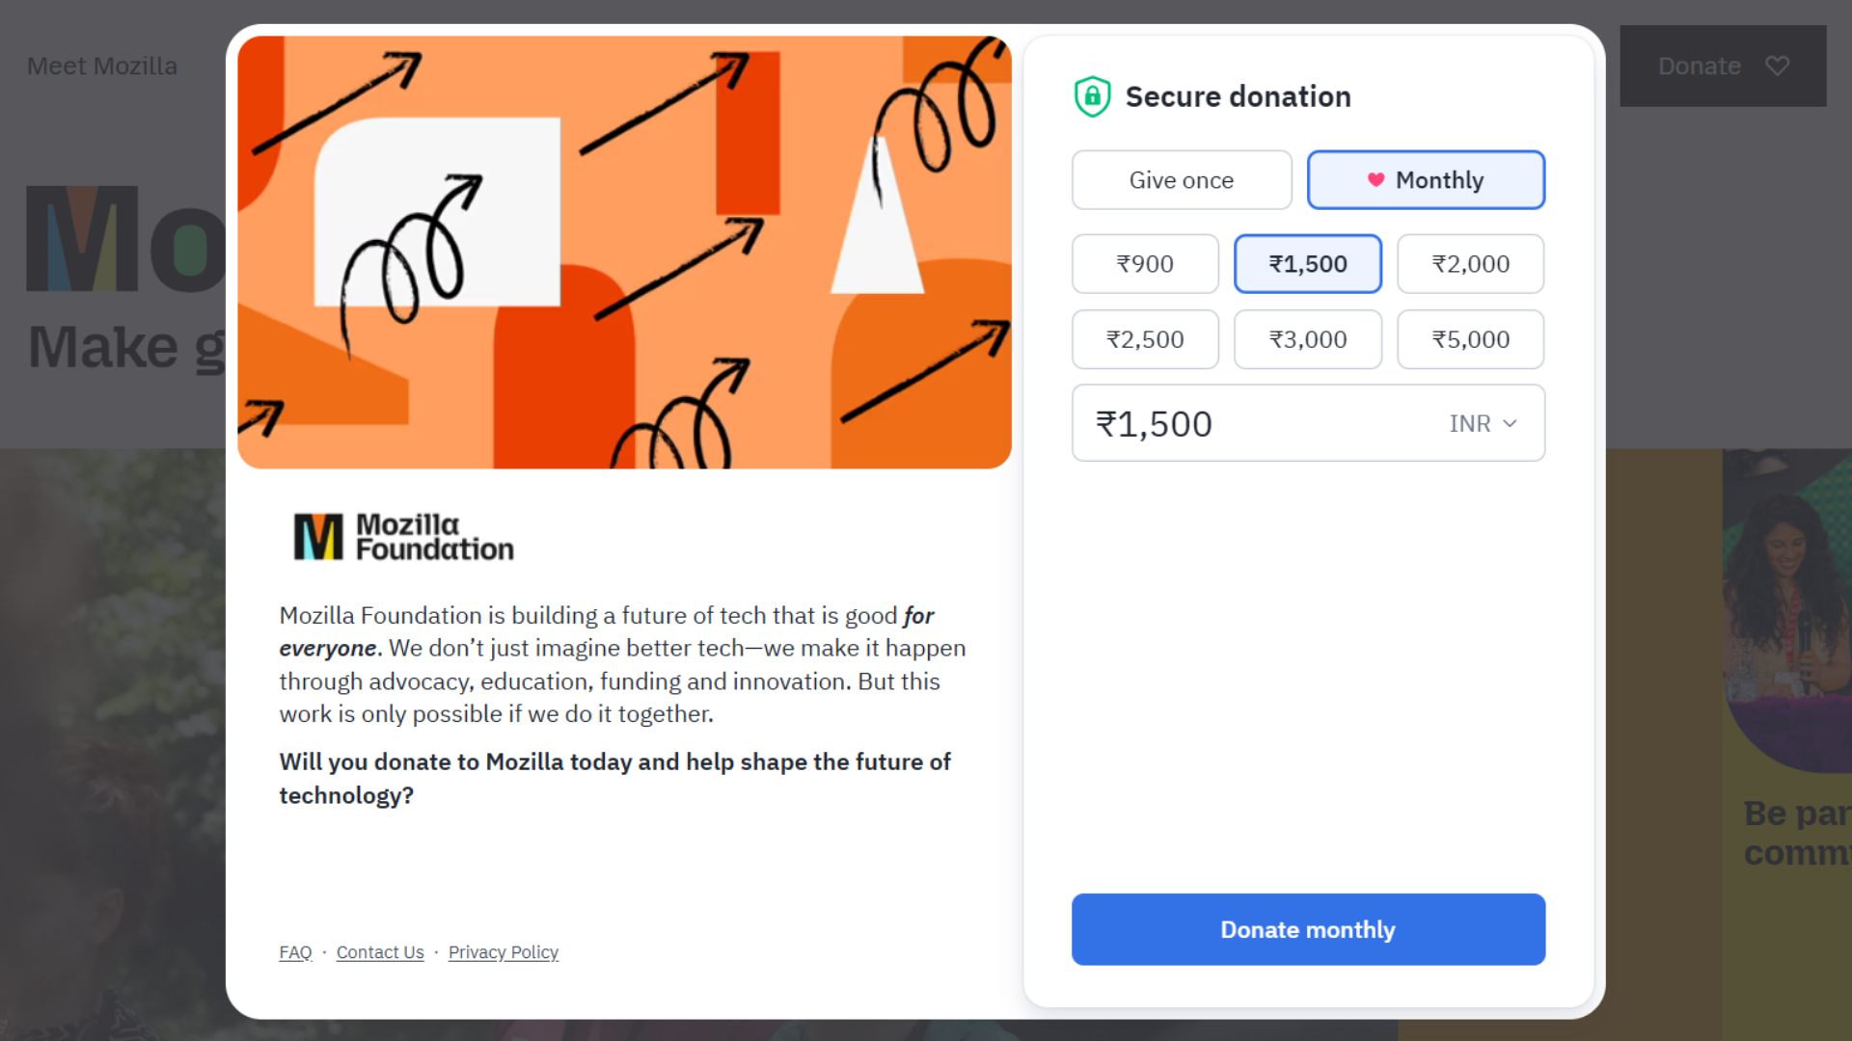1852x1041 pixels.
Task: Click the green secure donation shield icon
Action: 1092,96
